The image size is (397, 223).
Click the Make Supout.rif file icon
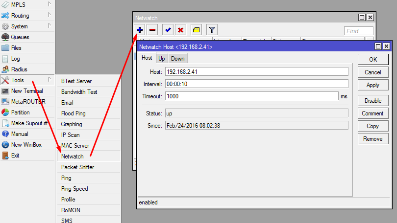[5, 123]
